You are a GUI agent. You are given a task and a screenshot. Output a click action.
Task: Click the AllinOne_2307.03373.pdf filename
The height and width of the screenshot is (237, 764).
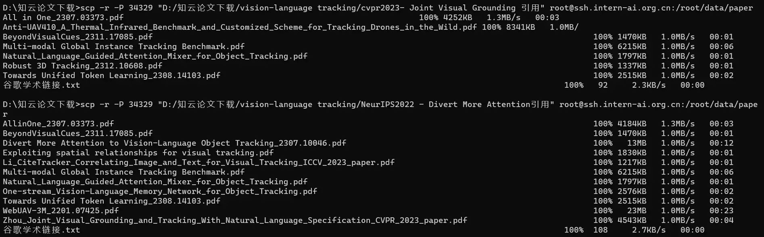[58, 124]
